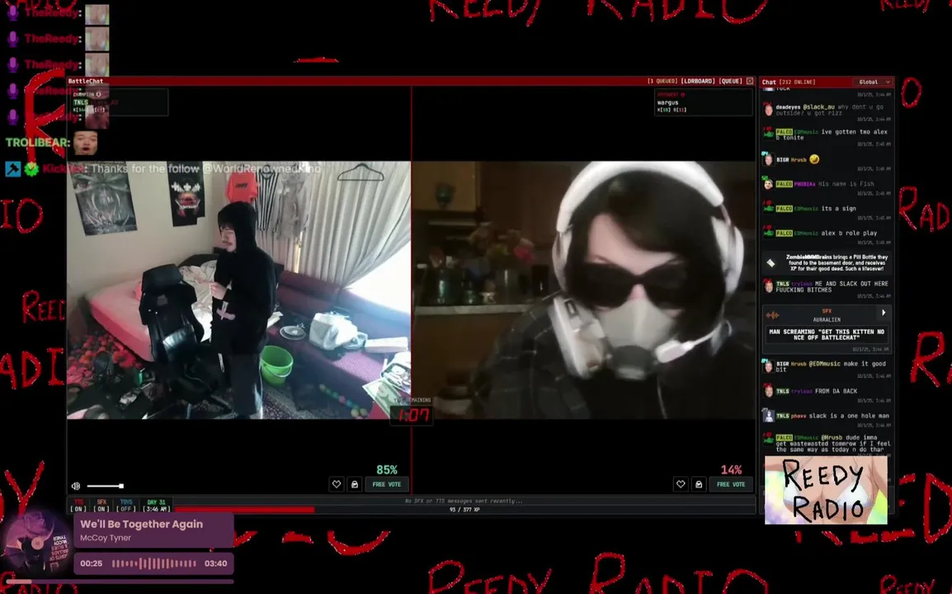Click the avatar beside 'make it good bit'

coord(768,365)
